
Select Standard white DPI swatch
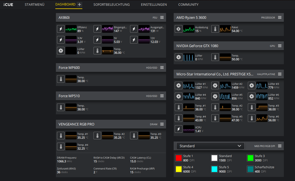tap(214, 158)
